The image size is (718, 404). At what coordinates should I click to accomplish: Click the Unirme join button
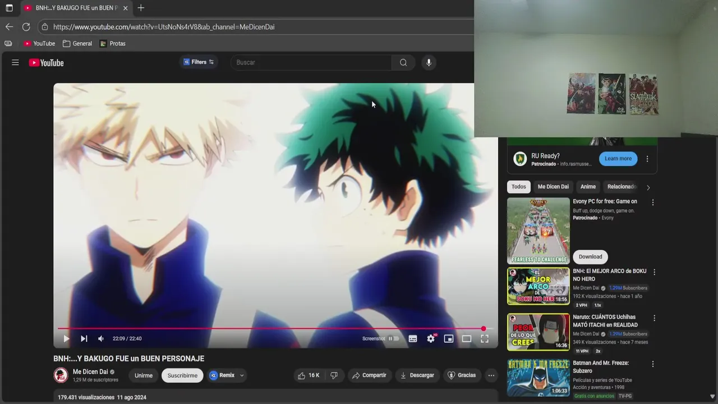pos(144,375)
